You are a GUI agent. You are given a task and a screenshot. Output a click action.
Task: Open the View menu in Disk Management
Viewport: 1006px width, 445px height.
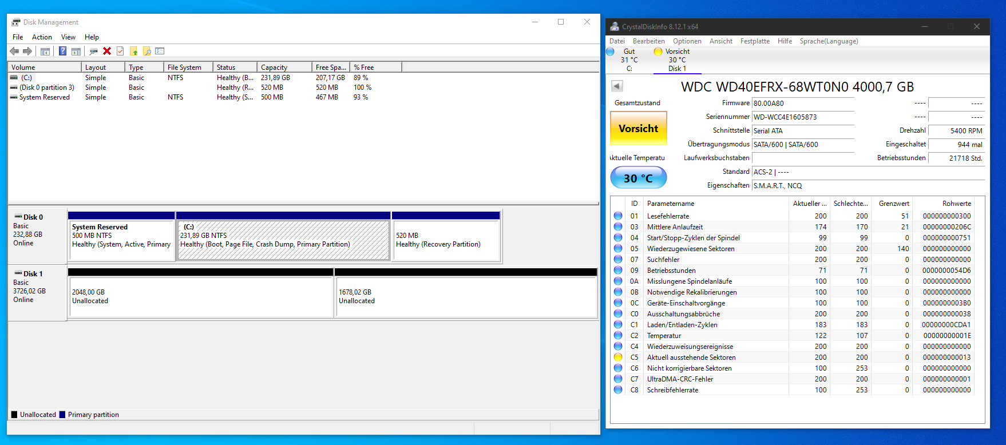click(x=68, y=37)
